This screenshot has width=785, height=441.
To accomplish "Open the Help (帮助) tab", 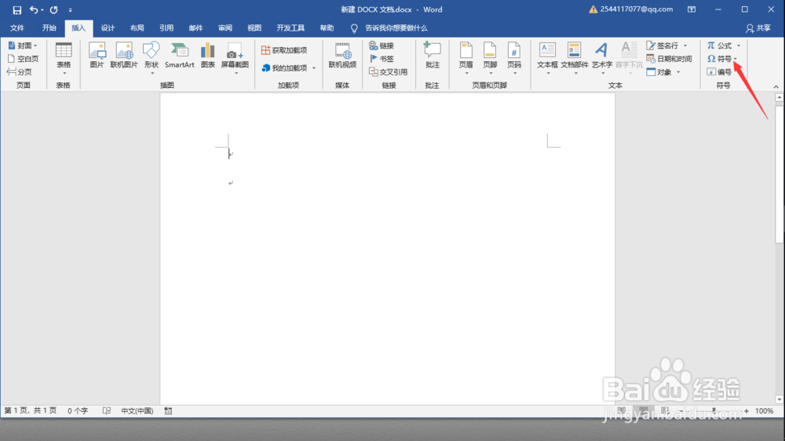I will [x=327, y=28].
